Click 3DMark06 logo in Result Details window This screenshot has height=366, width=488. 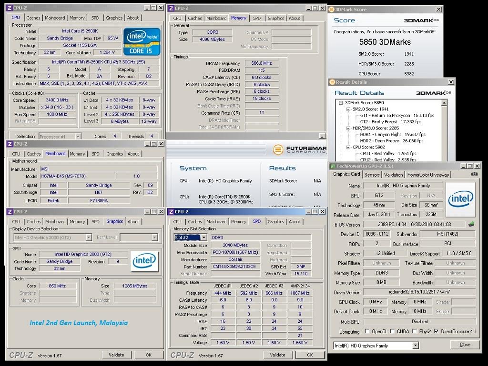pyautogui.click(x=434, y=93)
